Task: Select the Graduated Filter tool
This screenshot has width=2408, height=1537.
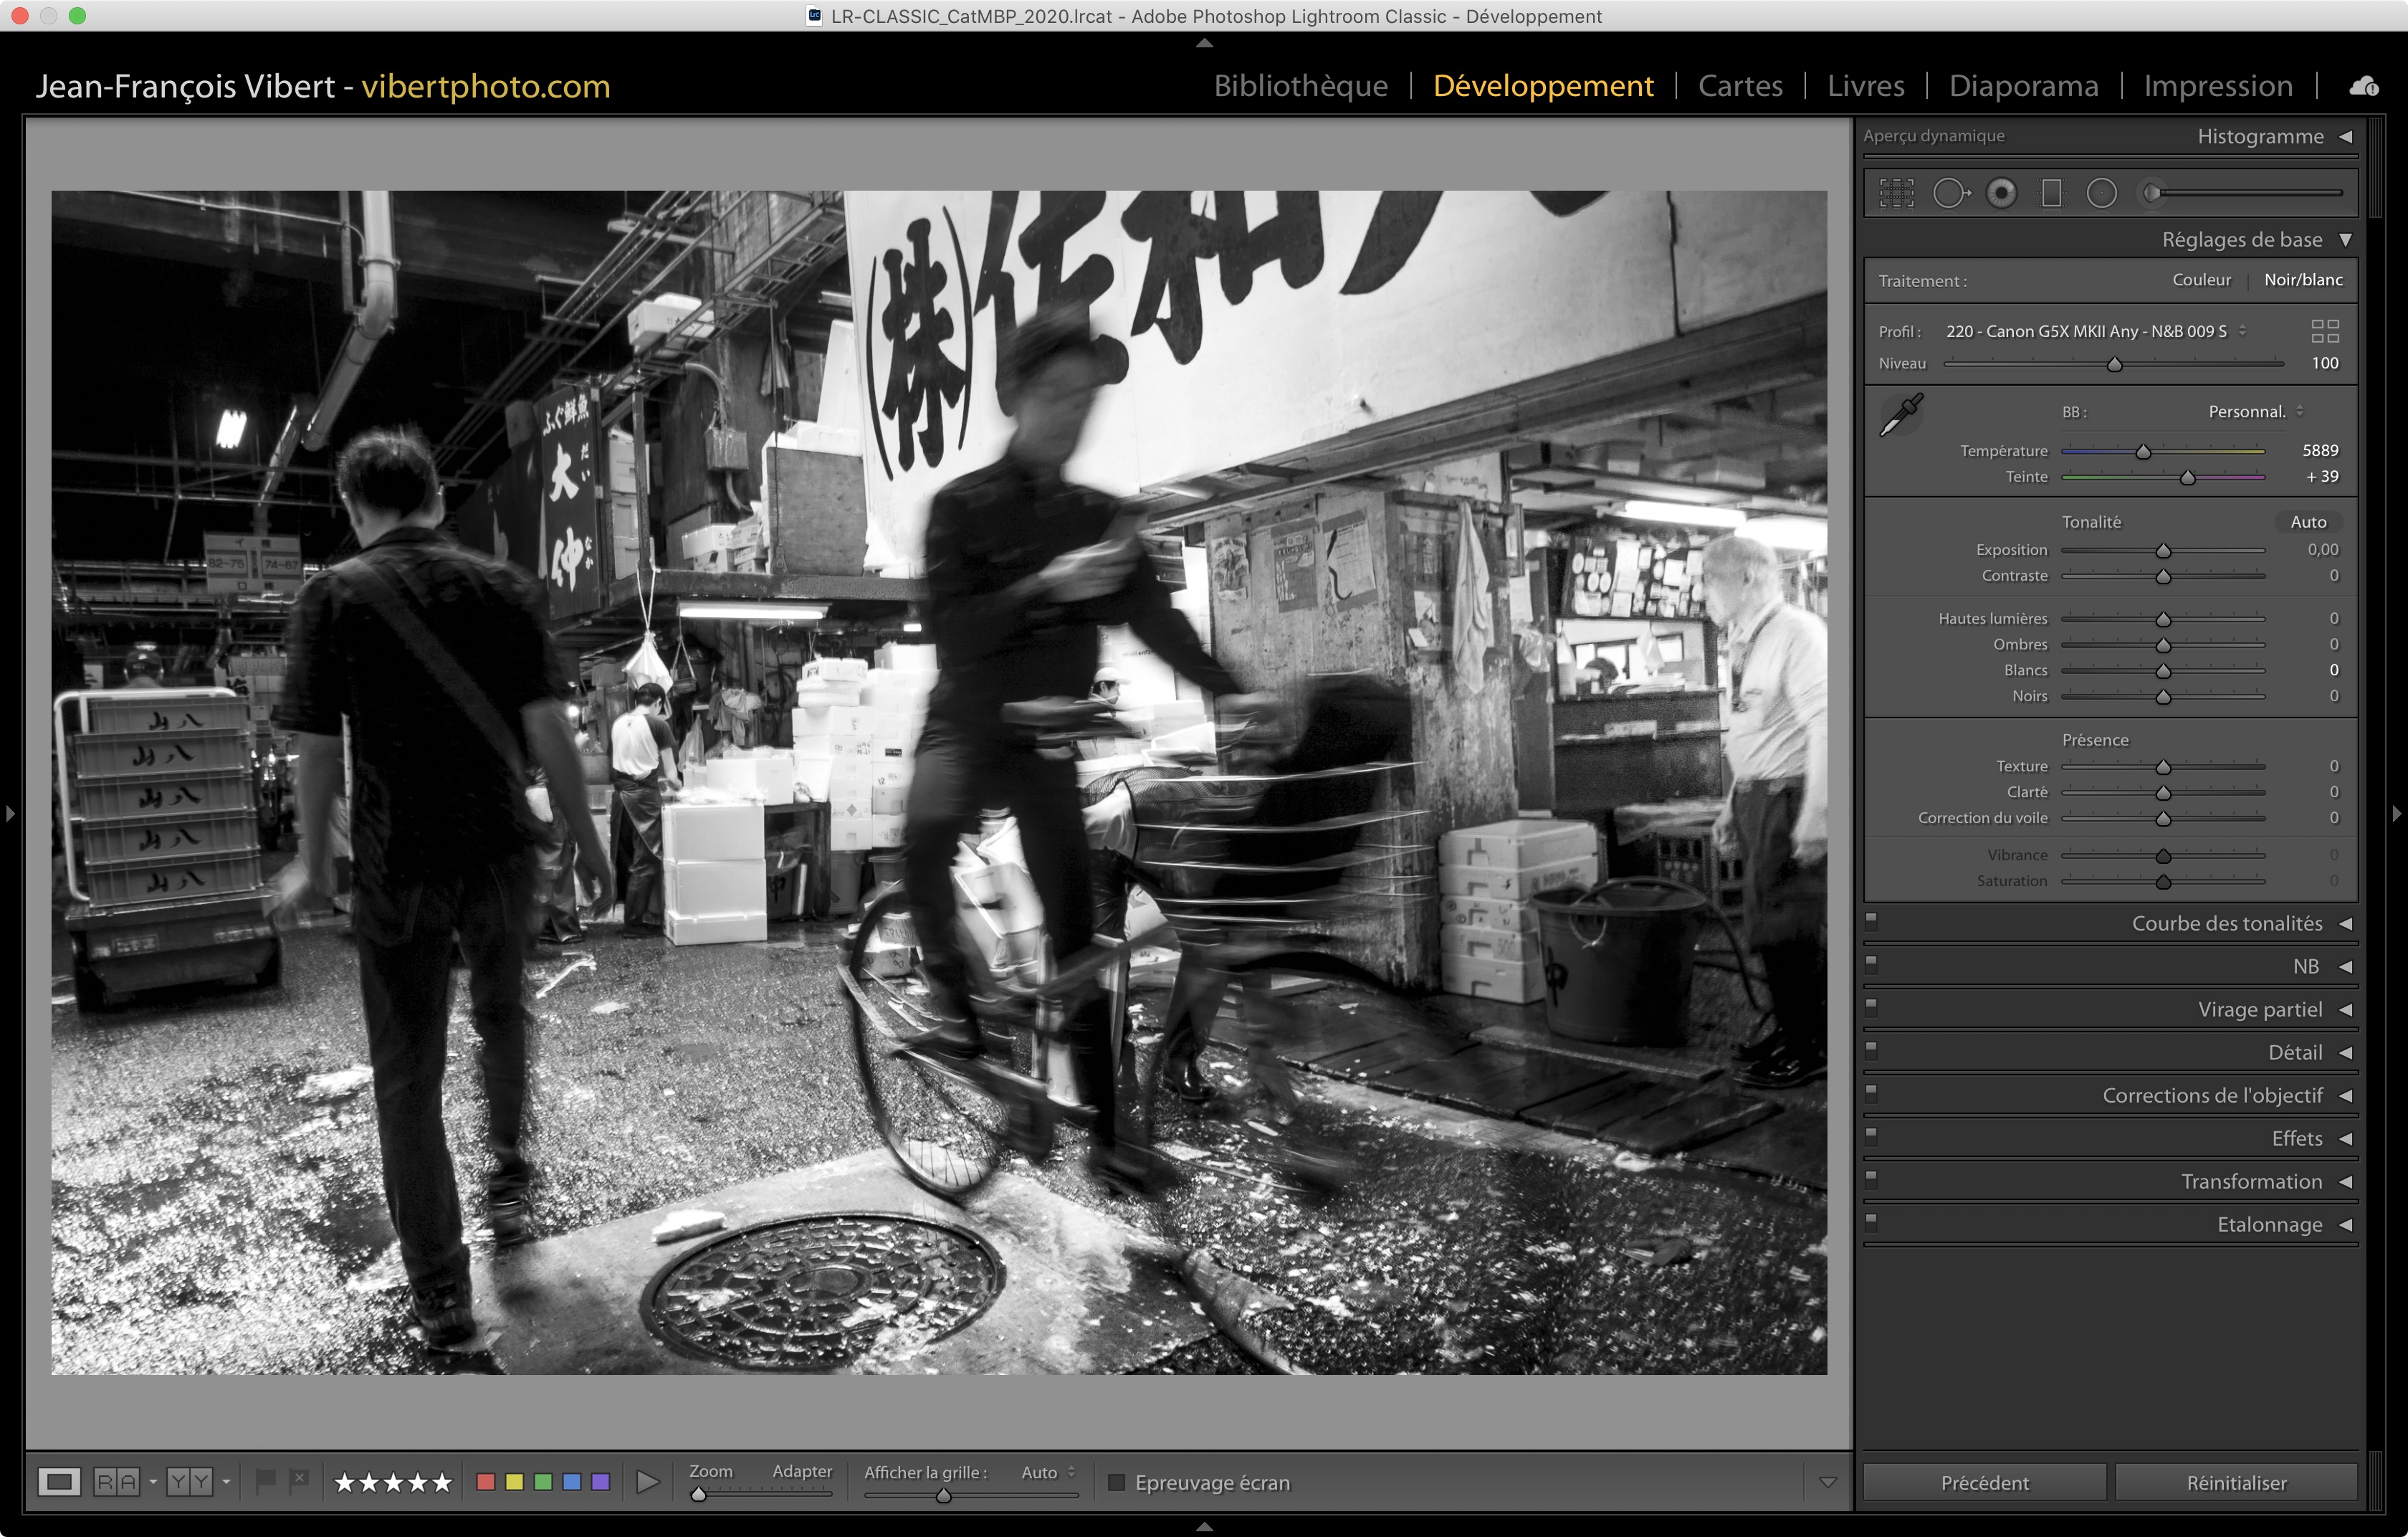Action: tap(2051, 193)
